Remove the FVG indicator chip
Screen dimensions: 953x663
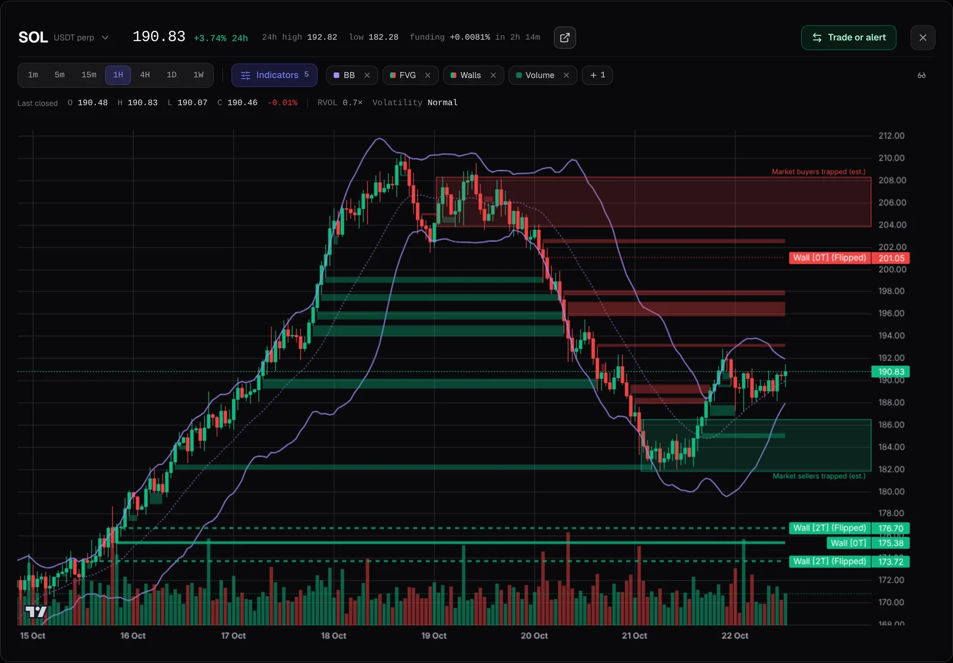click(428, 75)
